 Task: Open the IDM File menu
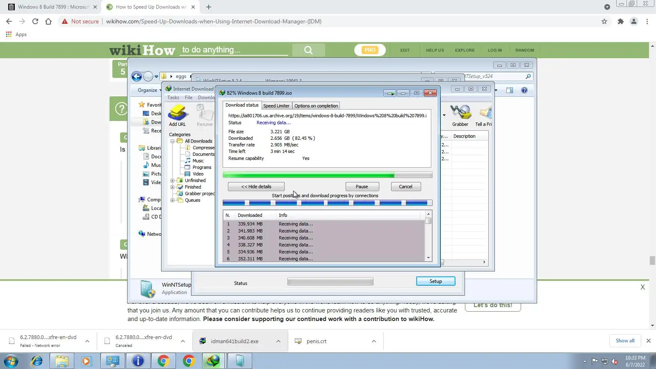189,98
